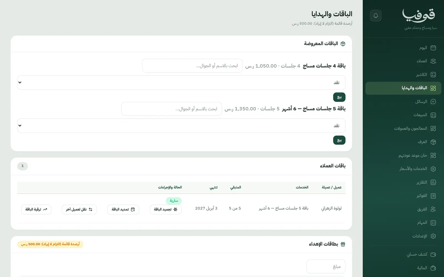Open payment method dropdown for باقة 5 جلسات
This screenshot has height=277, width=444.
click(181, 126)
